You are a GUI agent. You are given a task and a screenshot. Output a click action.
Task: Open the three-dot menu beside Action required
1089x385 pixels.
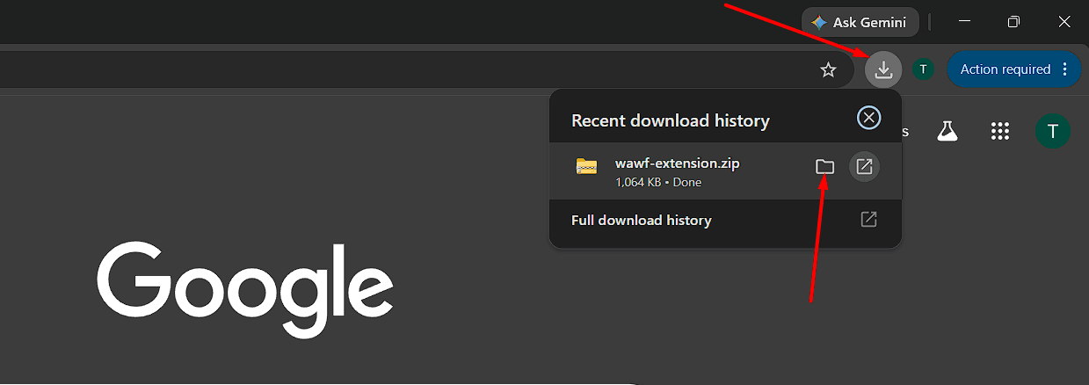(1065, 69)
